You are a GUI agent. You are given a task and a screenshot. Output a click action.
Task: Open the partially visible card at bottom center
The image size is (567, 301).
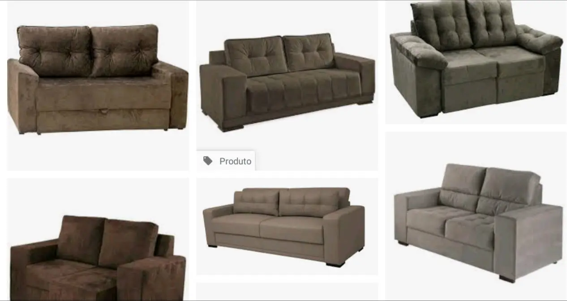click(287, 292)
